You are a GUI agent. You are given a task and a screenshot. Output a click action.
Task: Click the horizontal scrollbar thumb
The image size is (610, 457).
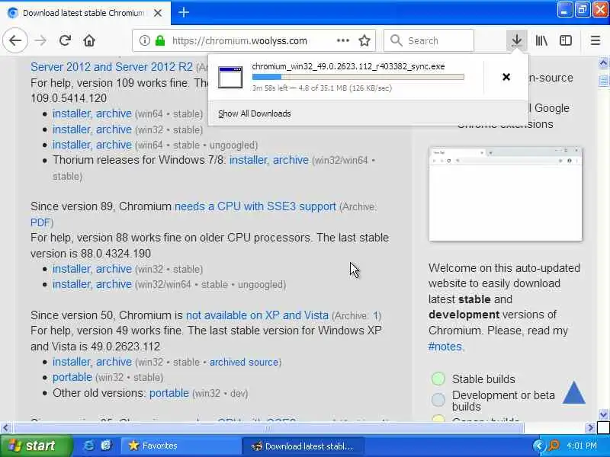coord(268,428)
